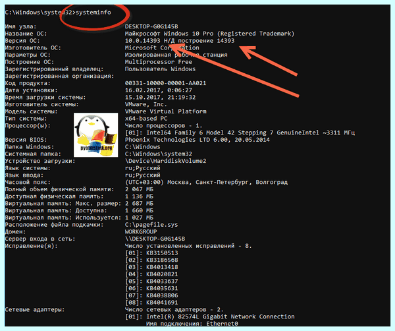The image size is (395, 331).
Task: Click the Домен label
Action: tap(15, 231)
